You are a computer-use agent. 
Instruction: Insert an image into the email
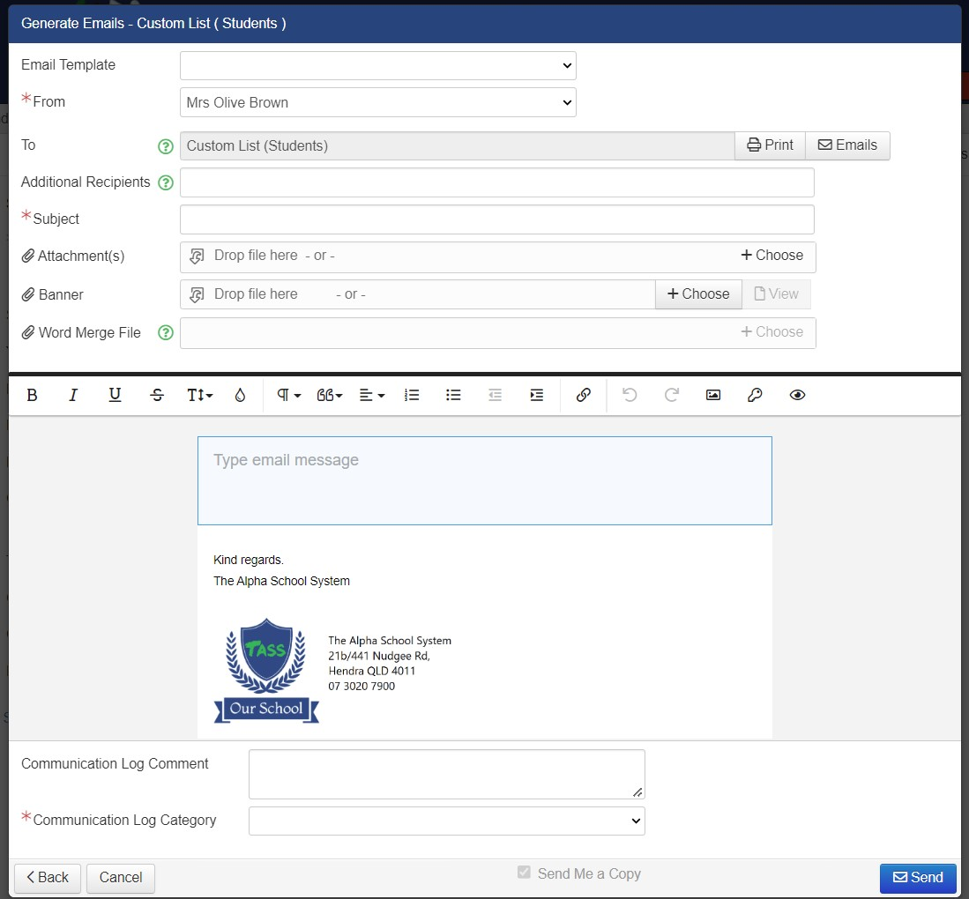click(713, 396)
